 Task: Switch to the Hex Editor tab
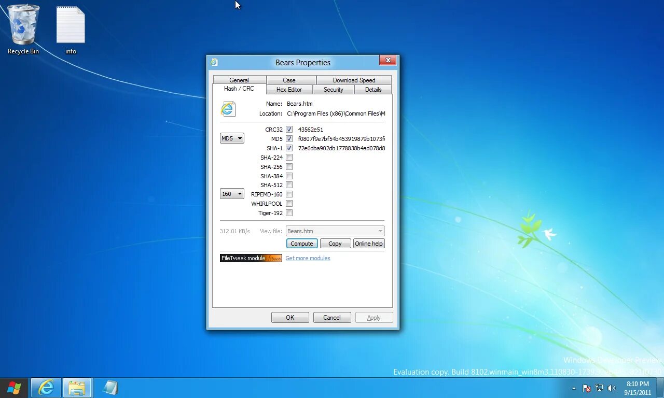[289, 90]
